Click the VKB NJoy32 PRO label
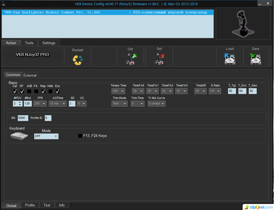Image resolution: width=274 pixels, height=210 pixels. [32, 55]
